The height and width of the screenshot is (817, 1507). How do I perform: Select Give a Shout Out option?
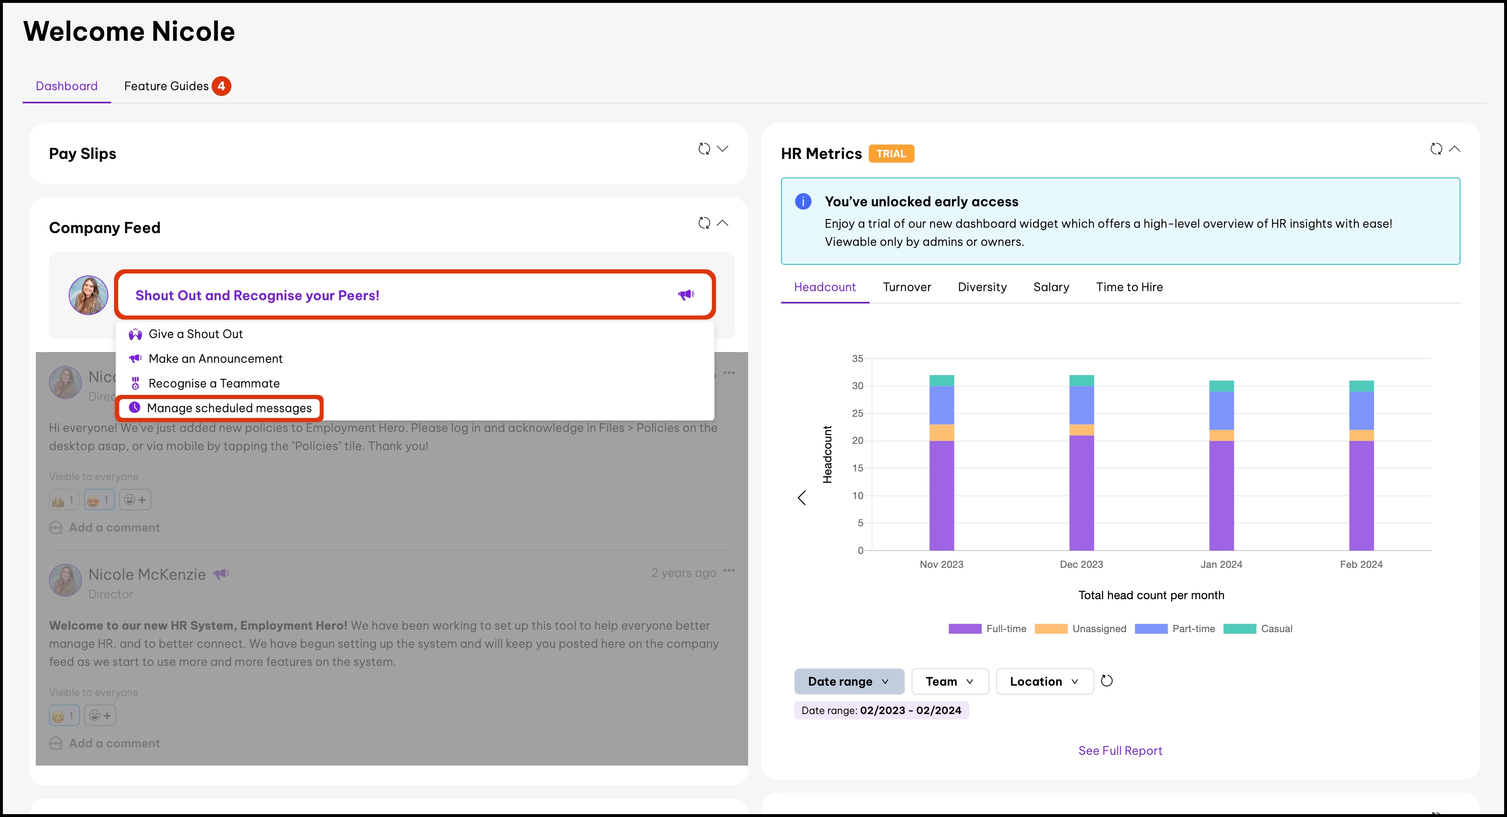tap(196, 334)
